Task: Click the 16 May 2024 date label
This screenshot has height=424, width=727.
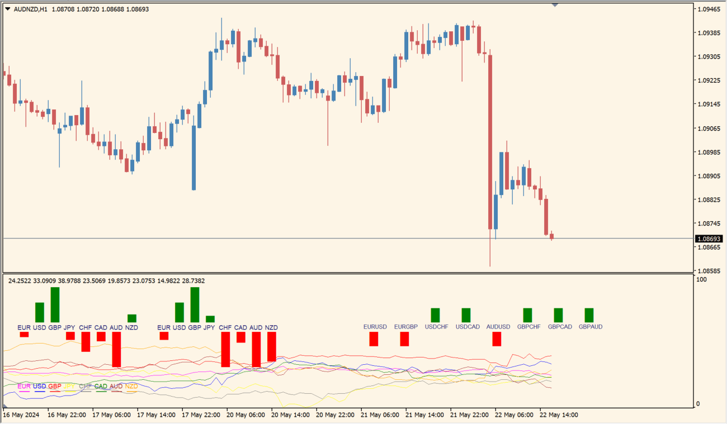Action: [21, 415]
